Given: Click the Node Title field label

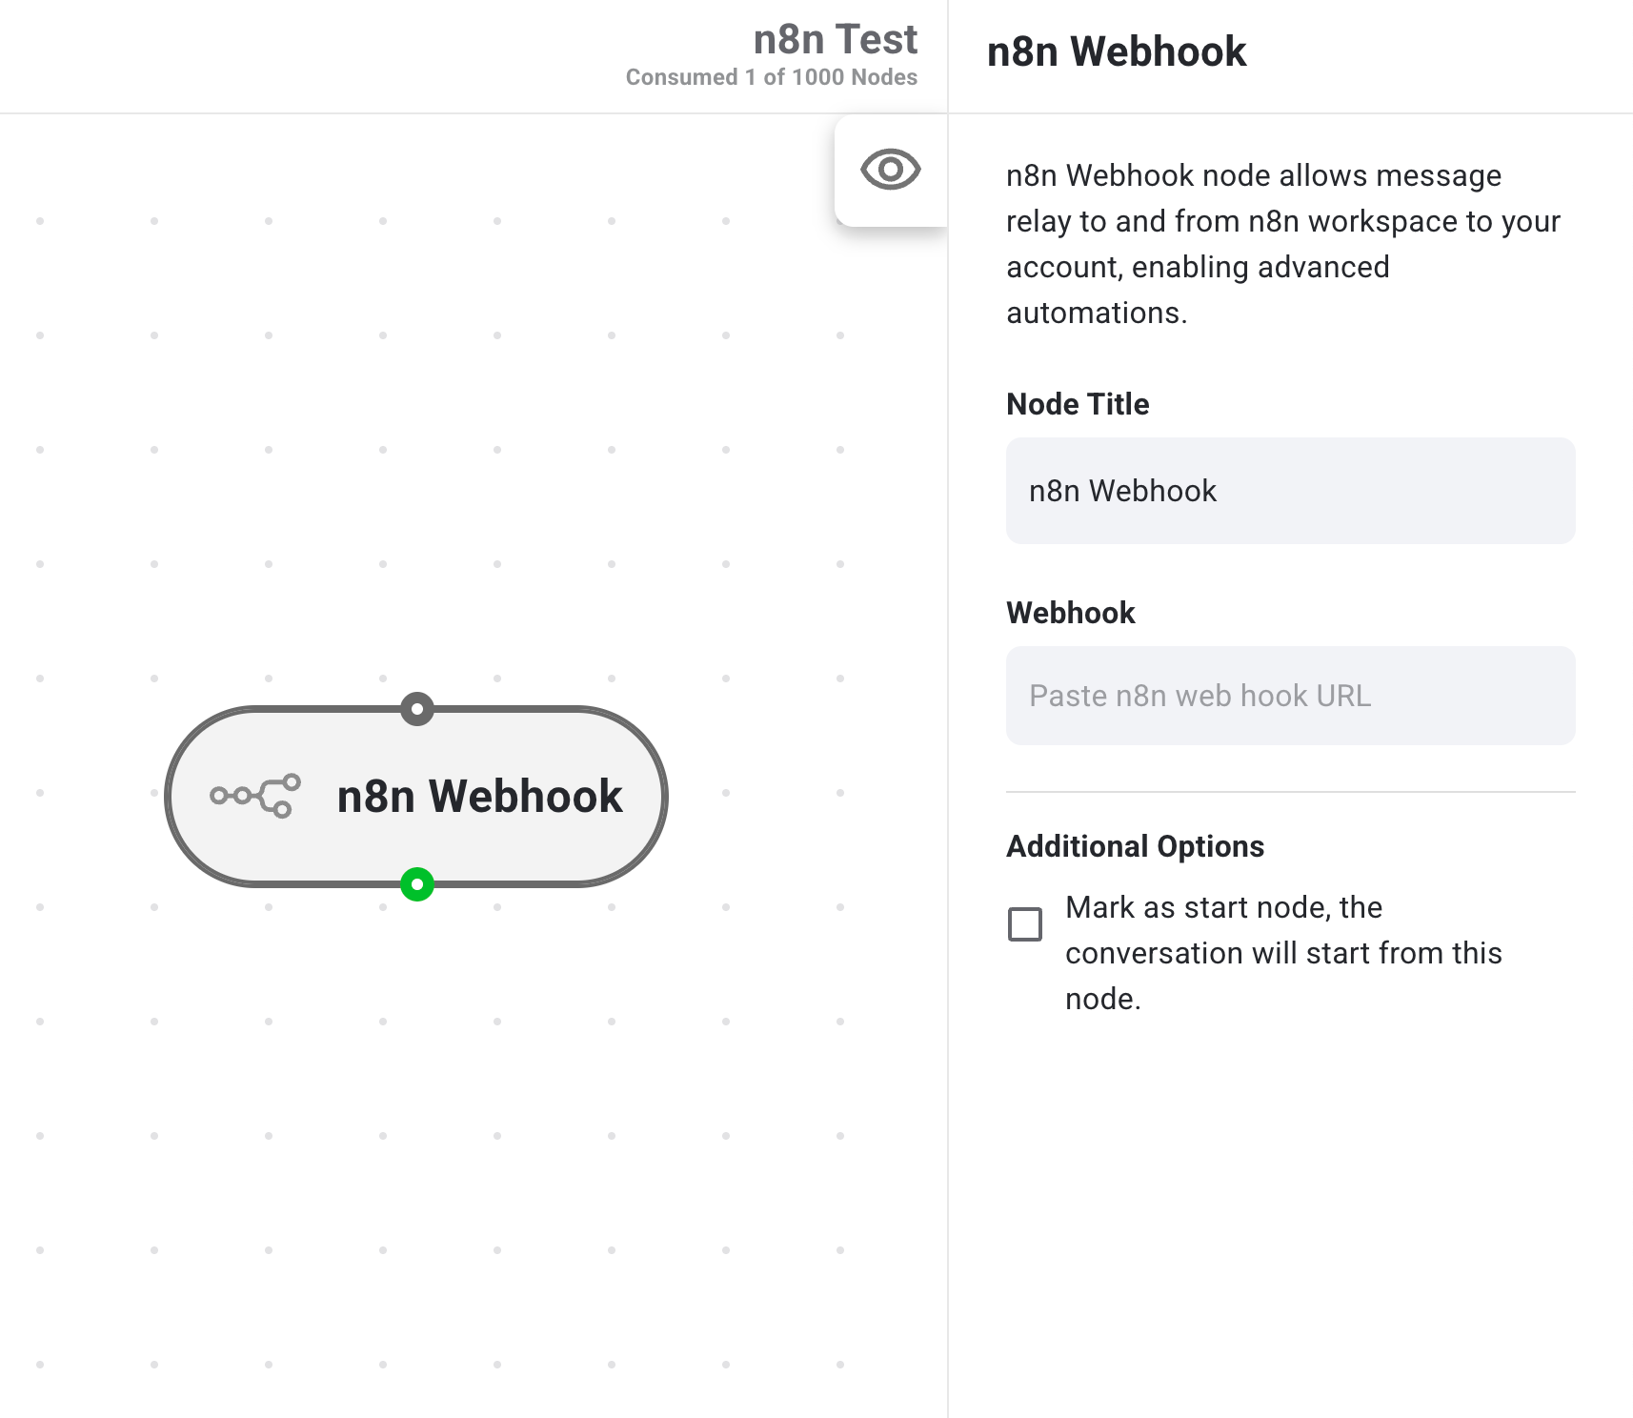Looking at the screenshot, I should (x=1078, y=404).
